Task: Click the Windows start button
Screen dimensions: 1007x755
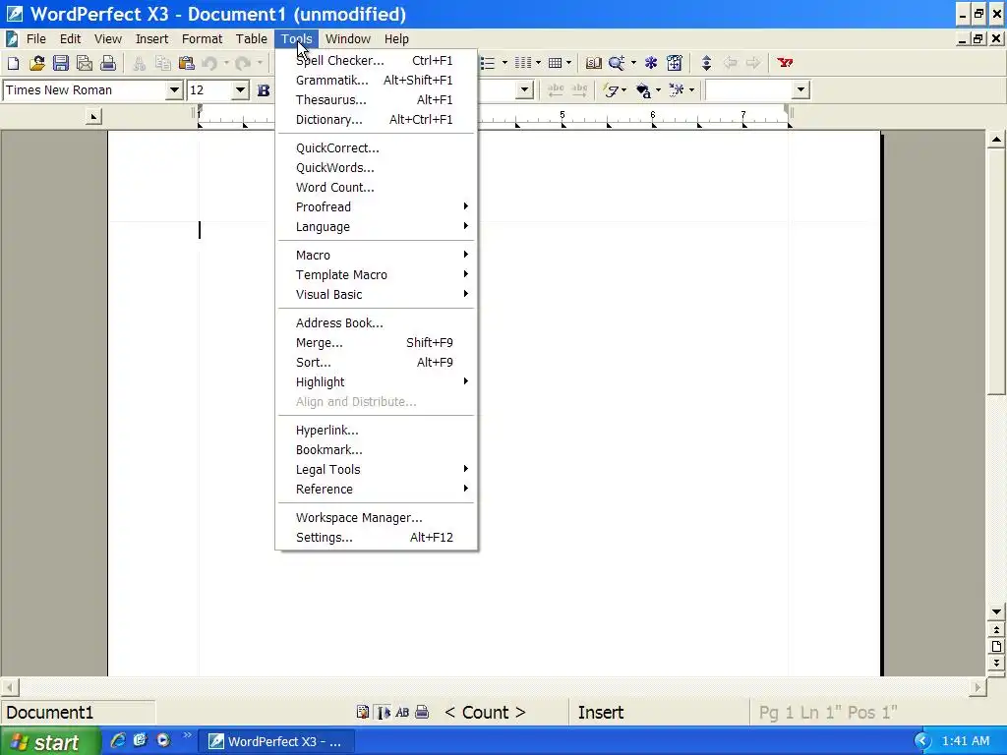Action: click(50, 741)
